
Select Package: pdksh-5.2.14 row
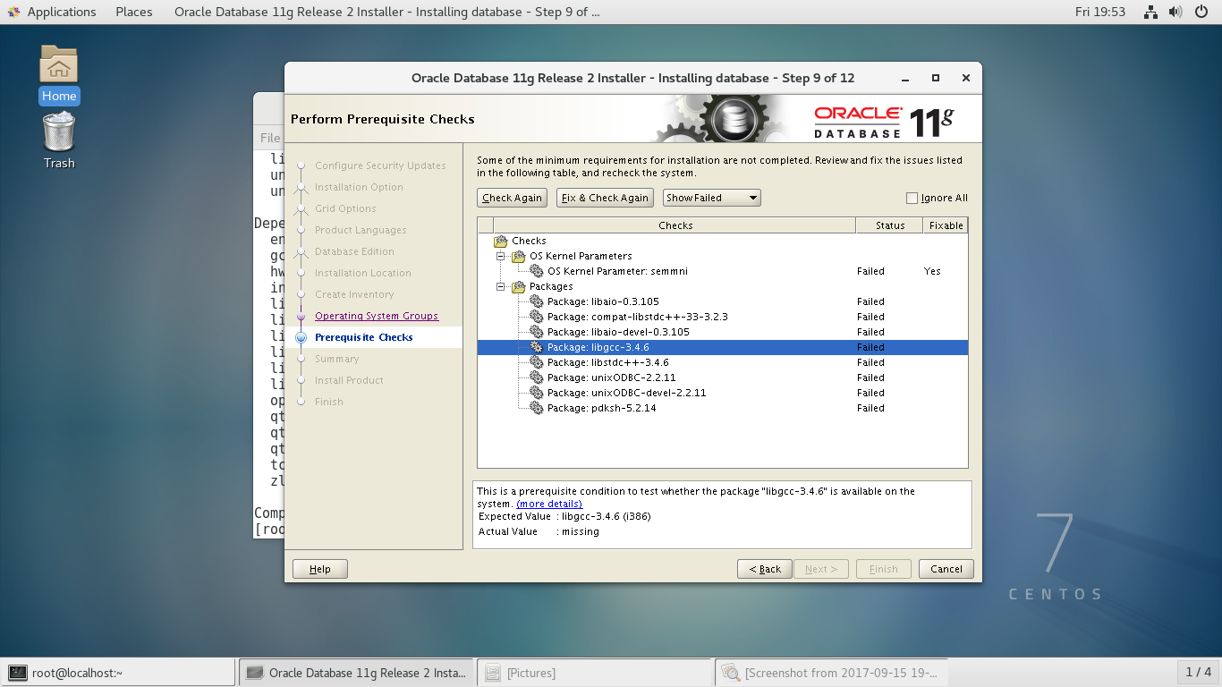[723, 408]
